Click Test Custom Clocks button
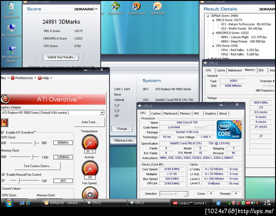The width and height of the screenshot is (276, 216). click(38, 166)
